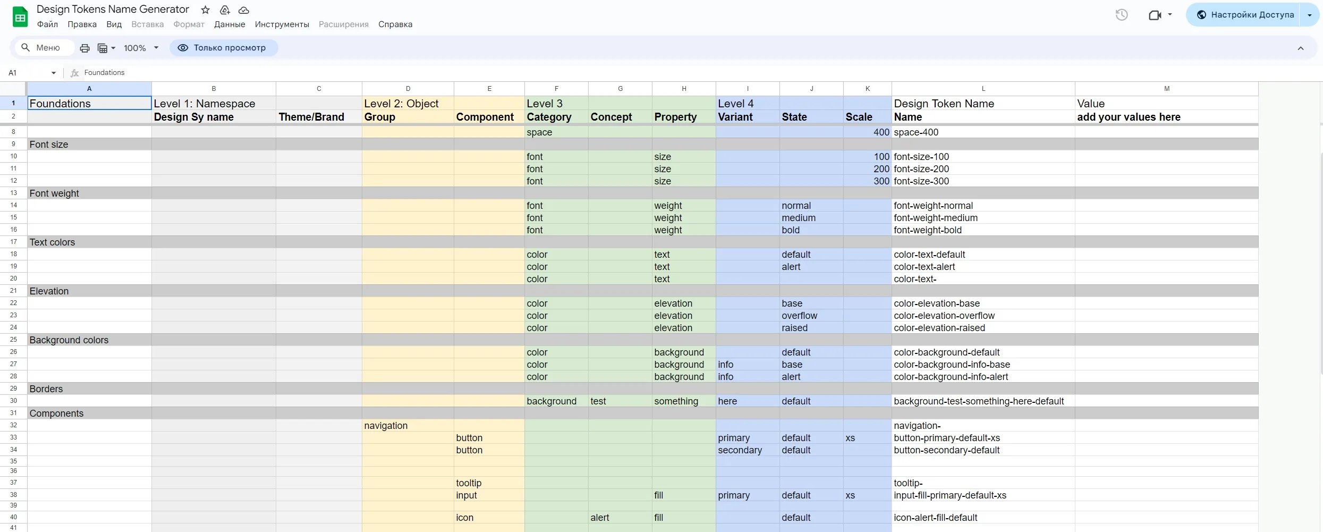Select column L header

click(x=983, y=89)
